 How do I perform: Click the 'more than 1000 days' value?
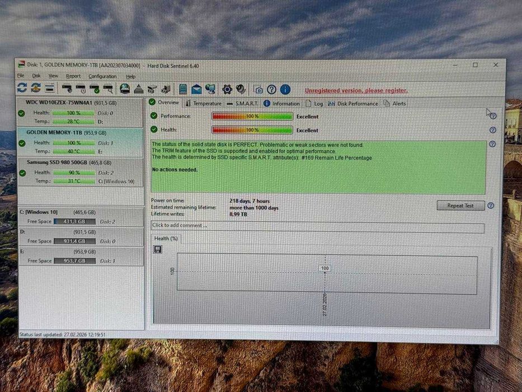coord(254,208)
